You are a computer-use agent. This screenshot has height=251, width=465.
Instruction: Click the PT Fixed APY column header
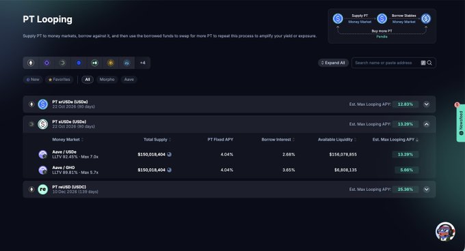pos(220,140)
